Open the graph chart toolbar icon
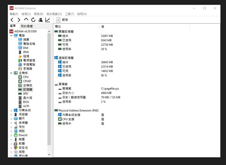The image size is (226, 165). [x=48, y=20]
